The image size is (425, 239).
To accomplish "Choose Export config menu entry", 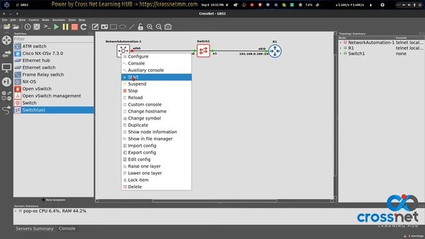I will (x=157, y=153).
